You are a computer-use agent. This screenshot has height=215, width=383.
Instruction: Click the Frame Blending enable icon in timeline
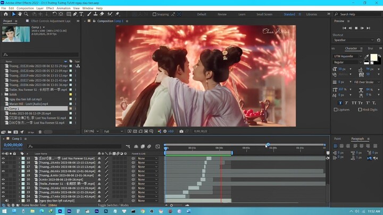(143, 147)
